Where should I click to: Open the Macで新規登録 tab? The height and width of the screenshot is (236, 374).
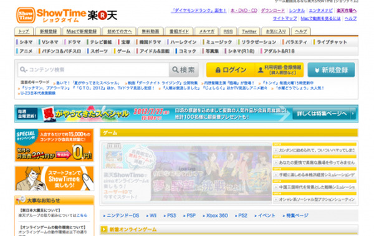coord(82,31)
